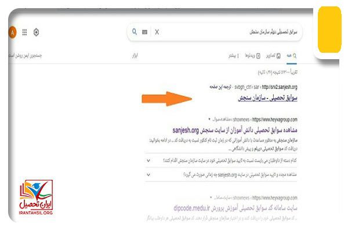
Task: Switch to the 'تصاویر' (Images) tab
Action: tap(273, 56)
